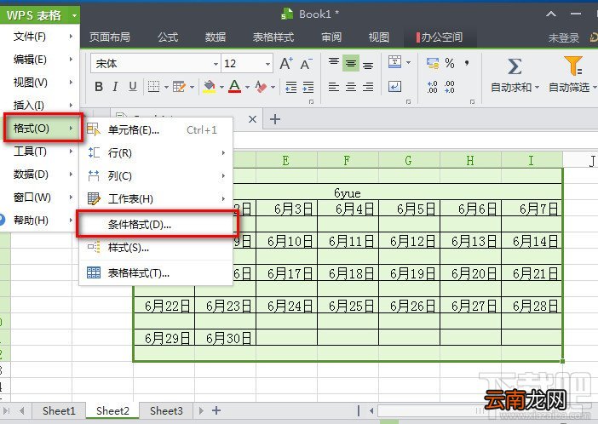Click the clear format eraser icon

pyautogui.click(x=261, y=87)
